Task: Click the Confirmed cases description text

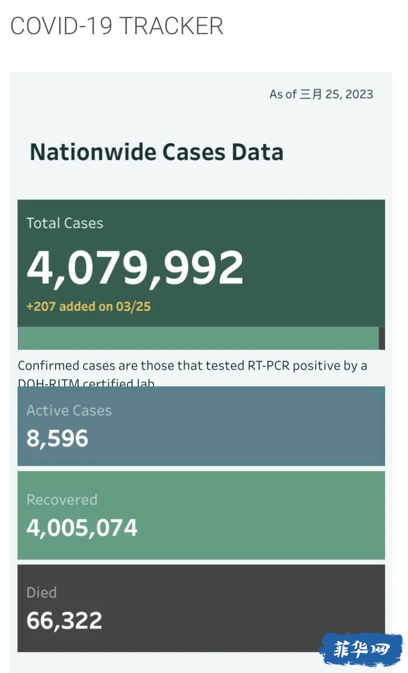Action: tap(192, 366)
